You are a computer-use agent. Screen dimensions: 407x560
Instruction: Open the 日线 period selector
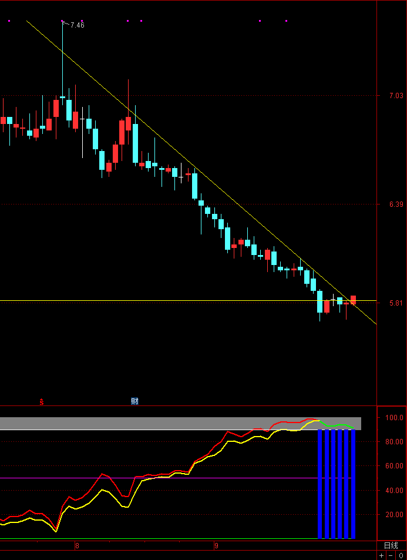click(x=391, y=545)
